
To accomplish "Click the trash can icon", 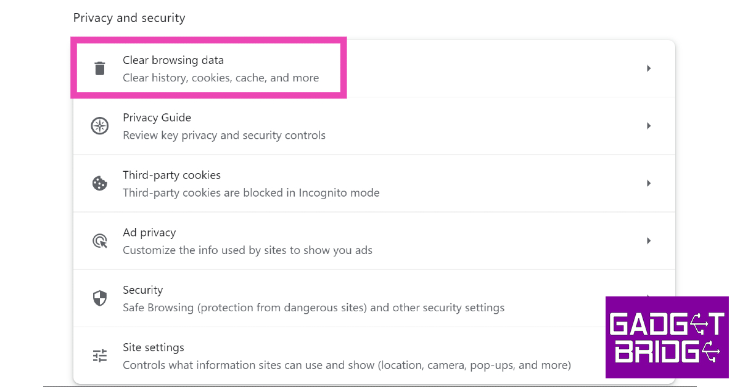I will coord(99,68).
